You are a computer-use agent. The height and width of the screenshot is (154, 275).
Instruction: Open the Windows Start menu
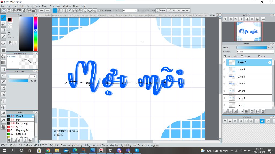(4, 150)
